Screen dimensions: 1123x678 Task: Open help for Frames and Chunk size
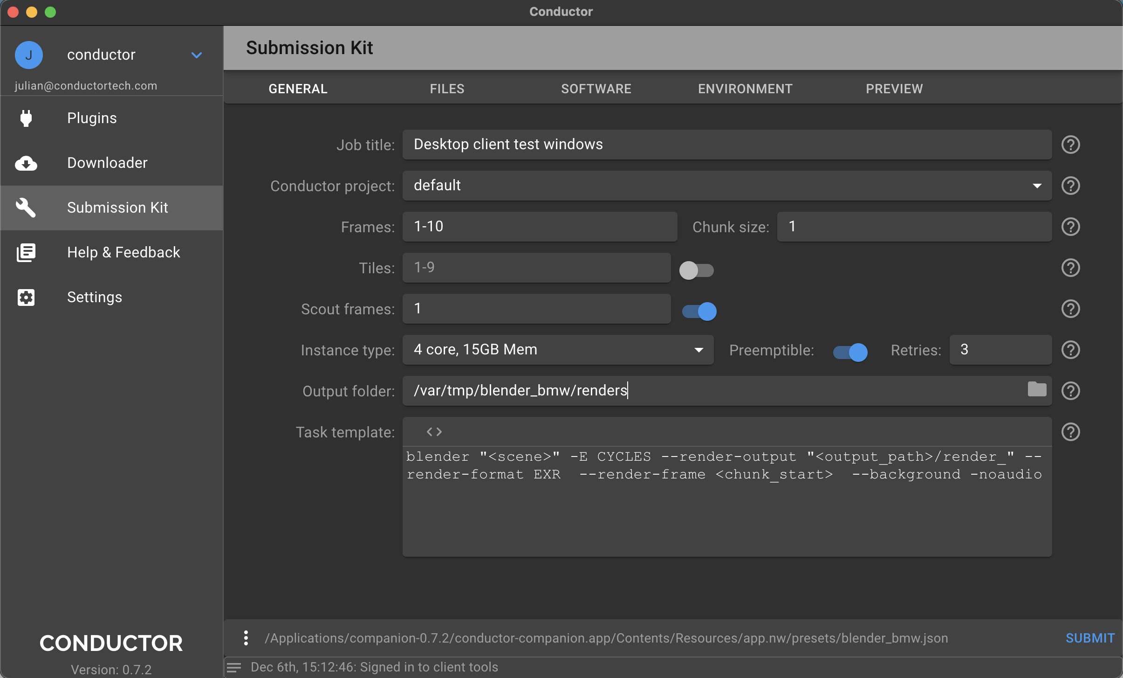click(1071, 227)
